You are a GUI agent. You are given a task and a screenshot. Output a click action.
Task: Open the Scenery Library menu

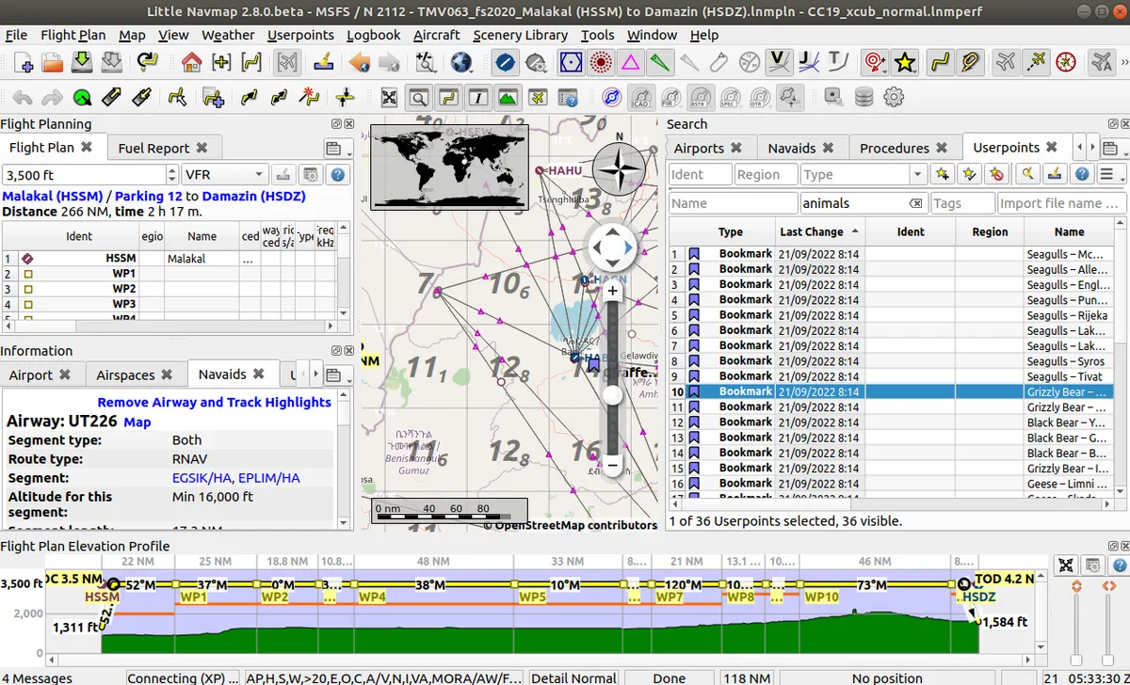tap(520, 35)
